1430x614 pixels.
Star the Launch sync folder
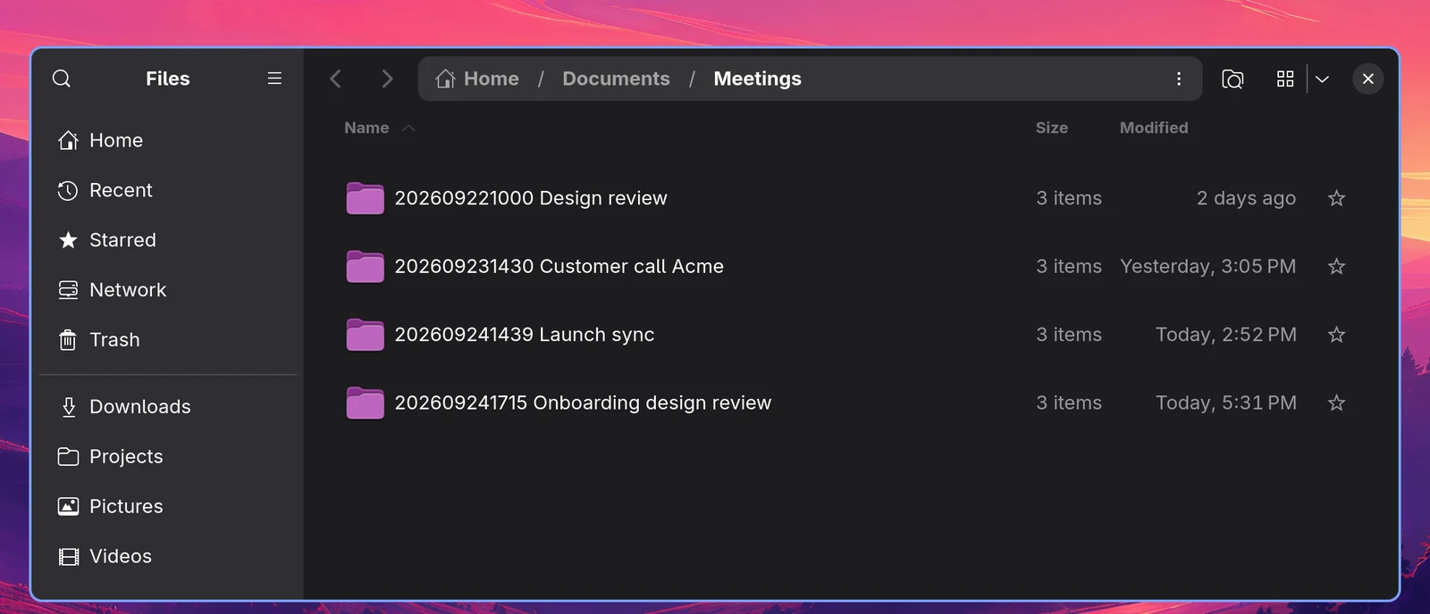point(1336,335)
